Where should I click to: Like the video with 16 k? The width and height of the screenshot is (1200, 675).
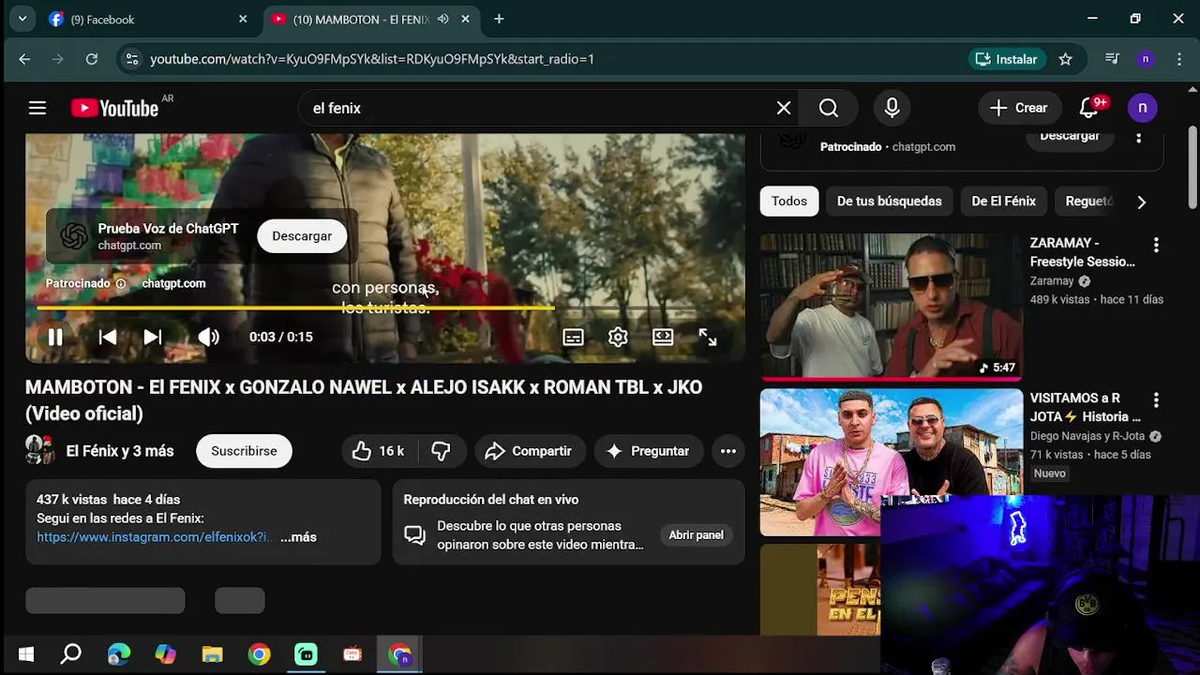[x=379, y=451]
